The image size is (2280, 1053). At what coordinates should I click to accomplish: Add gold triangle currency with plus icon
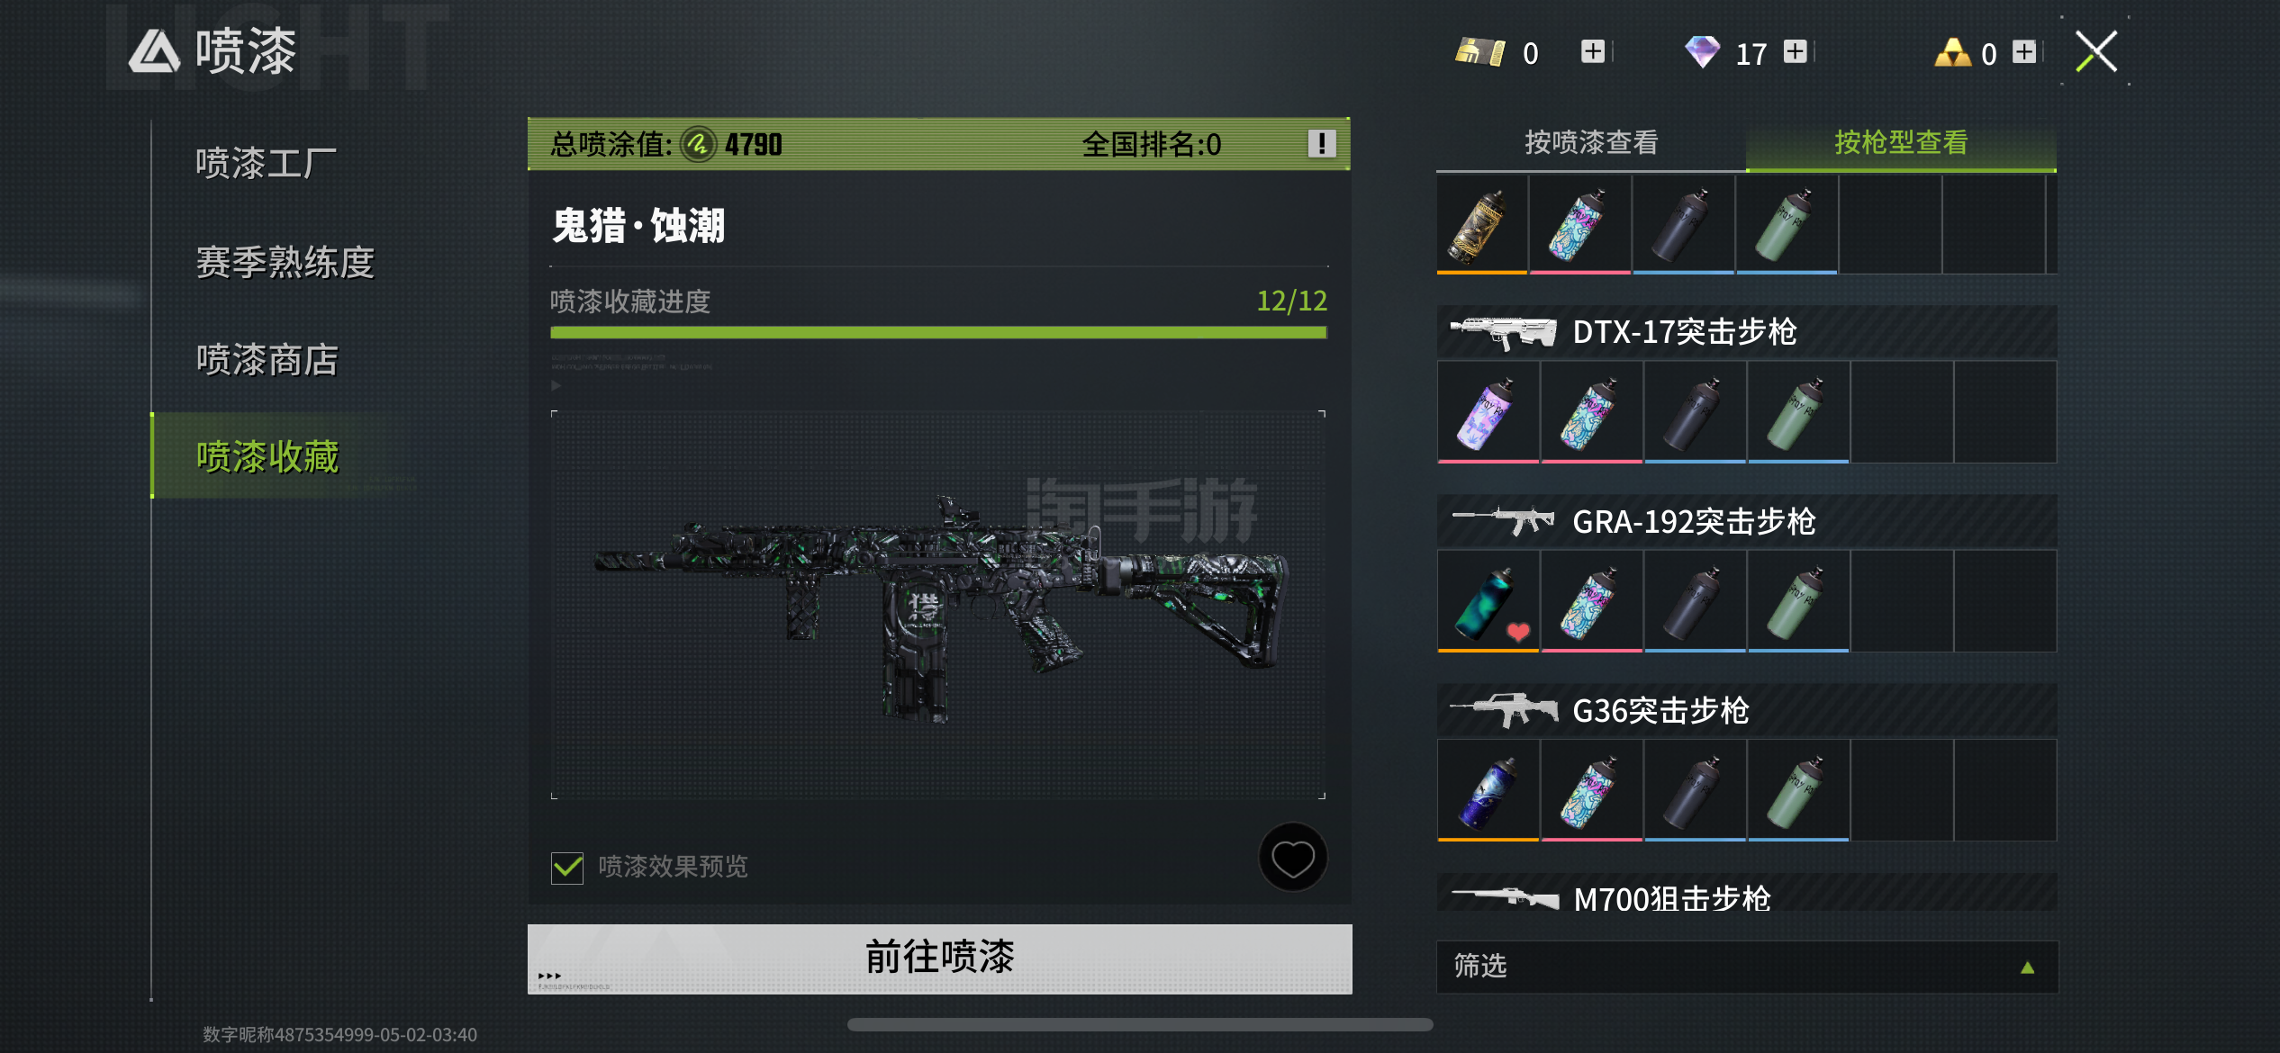(2023, 52)
